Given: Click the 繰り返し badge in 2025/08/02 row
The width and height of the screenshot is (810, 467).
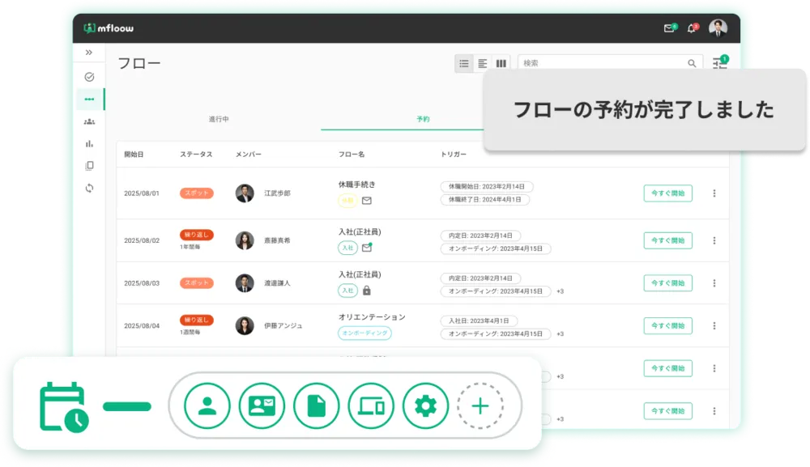Looking at the screenshot, I should (196, 235).
